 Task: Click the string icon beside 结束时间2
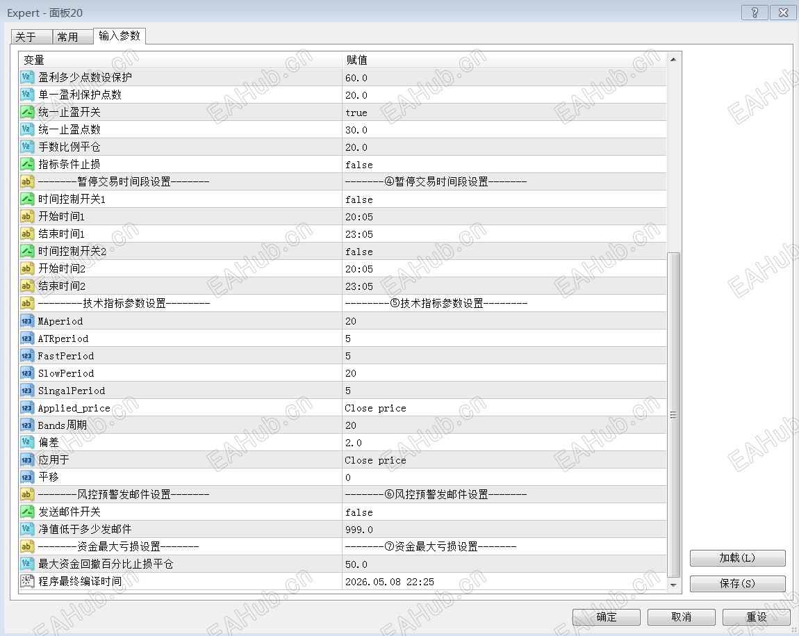pyautogui.click(x=26, y=286)
